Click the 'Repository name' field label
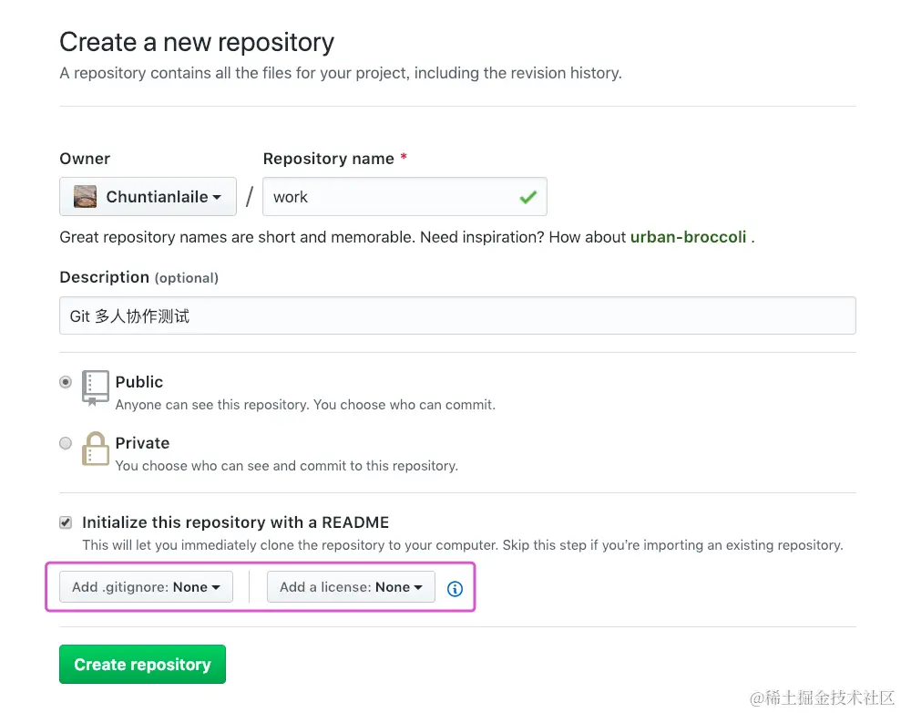 329,159
